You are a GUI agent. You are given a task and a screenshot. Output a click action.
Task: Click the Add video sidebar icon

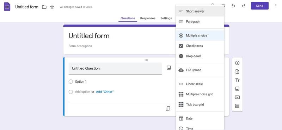tap(237, 97)
